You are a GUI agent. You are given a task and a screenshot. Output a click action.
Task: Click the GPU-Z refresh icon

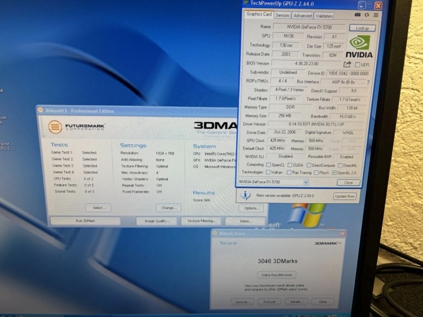click(x=367, y=15)
